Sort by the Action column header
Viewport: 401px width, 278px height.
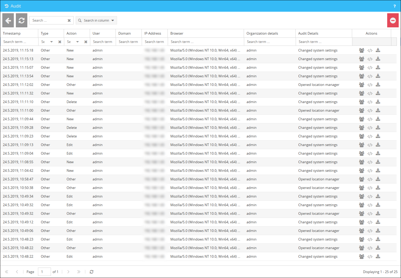[77, 33]
